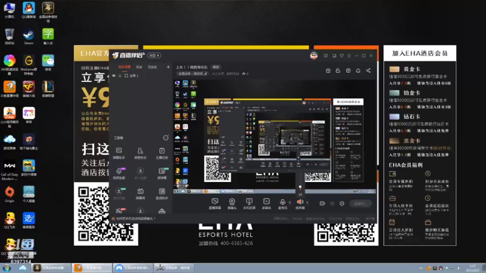486x273 pixels.
Task: Toggle eye visibility for 全屏1 source
Action: pos(114,75)
